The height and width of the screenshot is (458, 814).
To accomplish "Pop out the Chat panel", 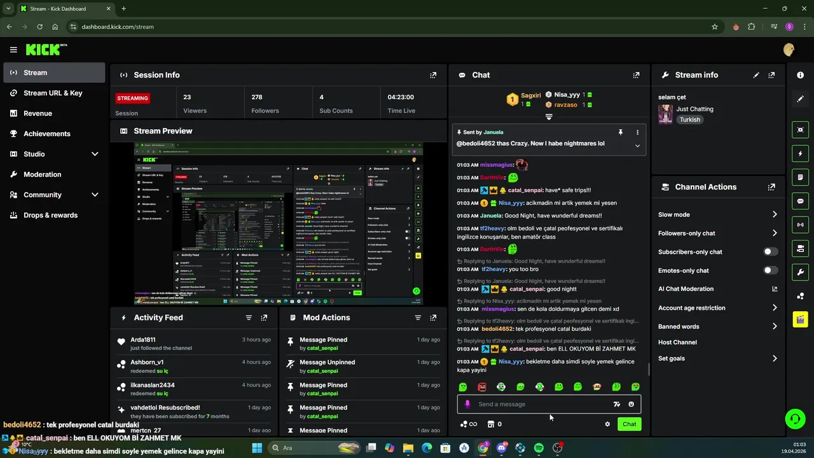I will click(636, 75).
